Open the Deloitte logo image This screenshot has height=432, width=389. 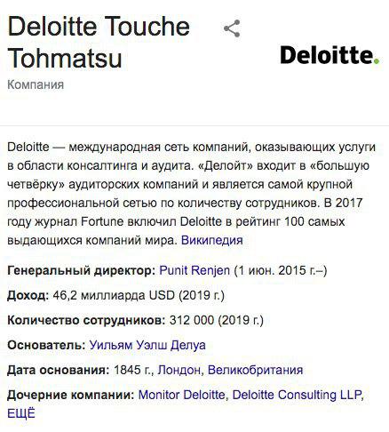pos(329,55)
